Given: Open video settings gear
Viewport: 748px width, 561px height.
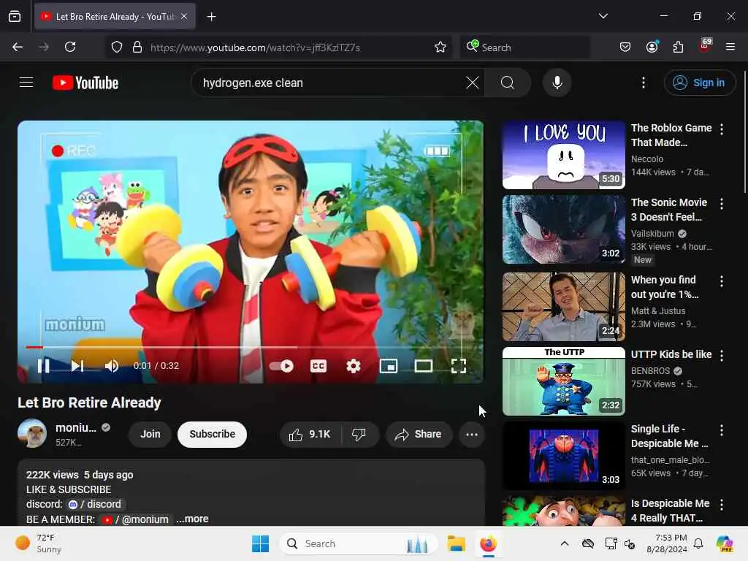Looking at the screenshot, I should [x=353, y=366].
